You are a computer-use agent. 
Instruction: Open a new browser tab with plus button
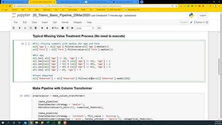click(142, 2)
